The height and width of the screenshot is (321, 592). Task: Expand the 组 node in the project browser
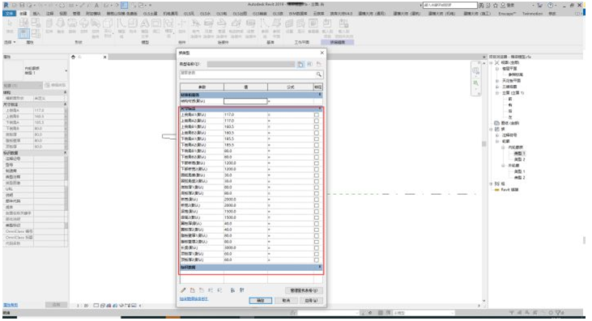pos(492,184)
